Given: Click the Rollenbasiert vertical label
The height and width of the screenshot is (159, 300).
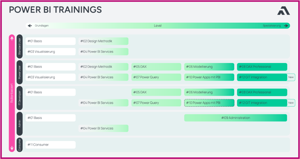Looking at the screenshot, I should tap(12, 93).
